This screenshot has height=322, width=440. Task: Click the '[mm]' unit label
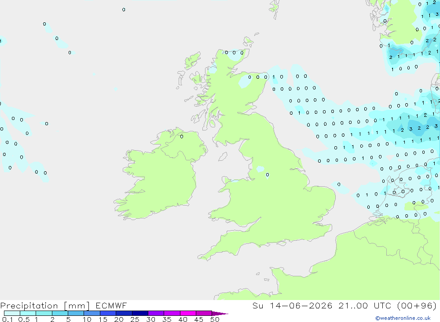[x=77, y=306]
